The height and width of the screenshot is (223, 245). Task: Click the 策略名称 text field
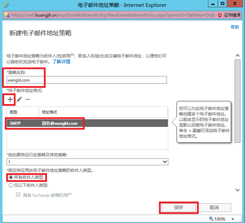pyautogui.click(x=87, y=80)
